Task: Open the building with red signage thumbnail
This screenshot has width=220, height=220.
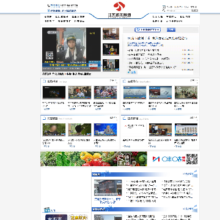Action: (108, 188)
